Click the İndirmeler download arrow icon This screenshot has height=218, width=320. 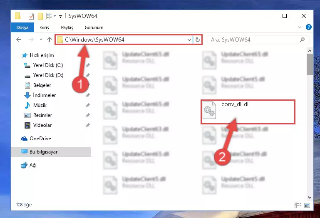27,95
